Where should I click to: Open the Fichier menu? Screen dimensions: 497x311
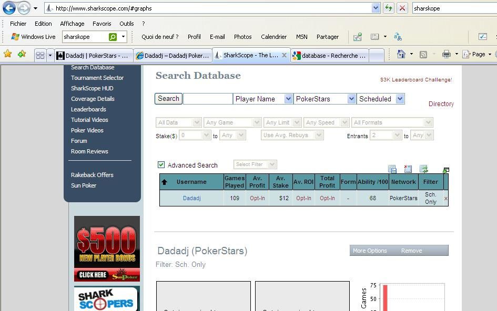18,24
